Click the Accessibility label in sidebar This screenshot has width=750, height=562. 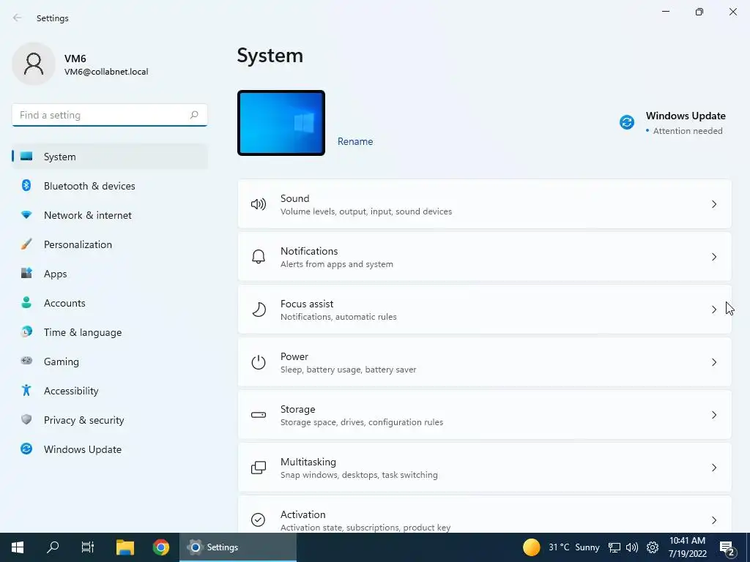point(71,391)
